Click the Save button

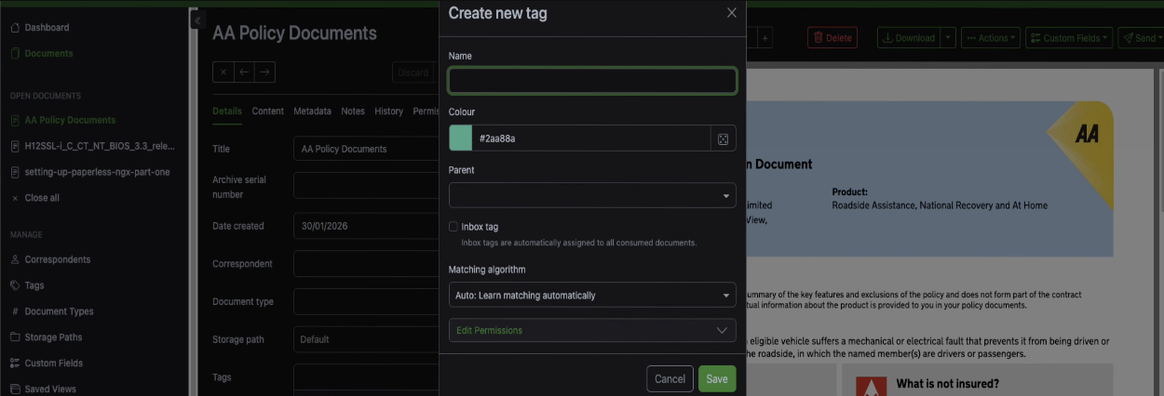coord(717,379)
